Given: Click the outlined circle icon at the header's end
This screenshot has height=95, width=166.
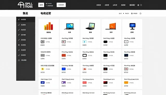Looking at the screenshot, I should [x=141, y=5].
